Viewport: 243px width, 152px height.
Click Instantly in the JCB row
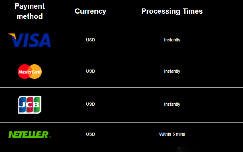[172, 104]
